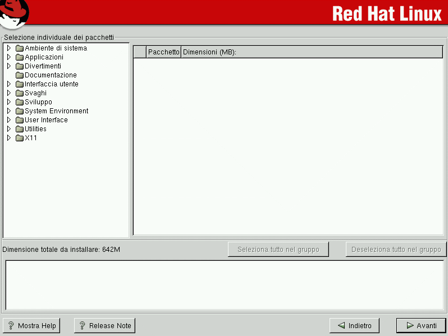Click the System Environment folder icon
The width and height of the screenshot is (448, 336).
click(20, 111)
